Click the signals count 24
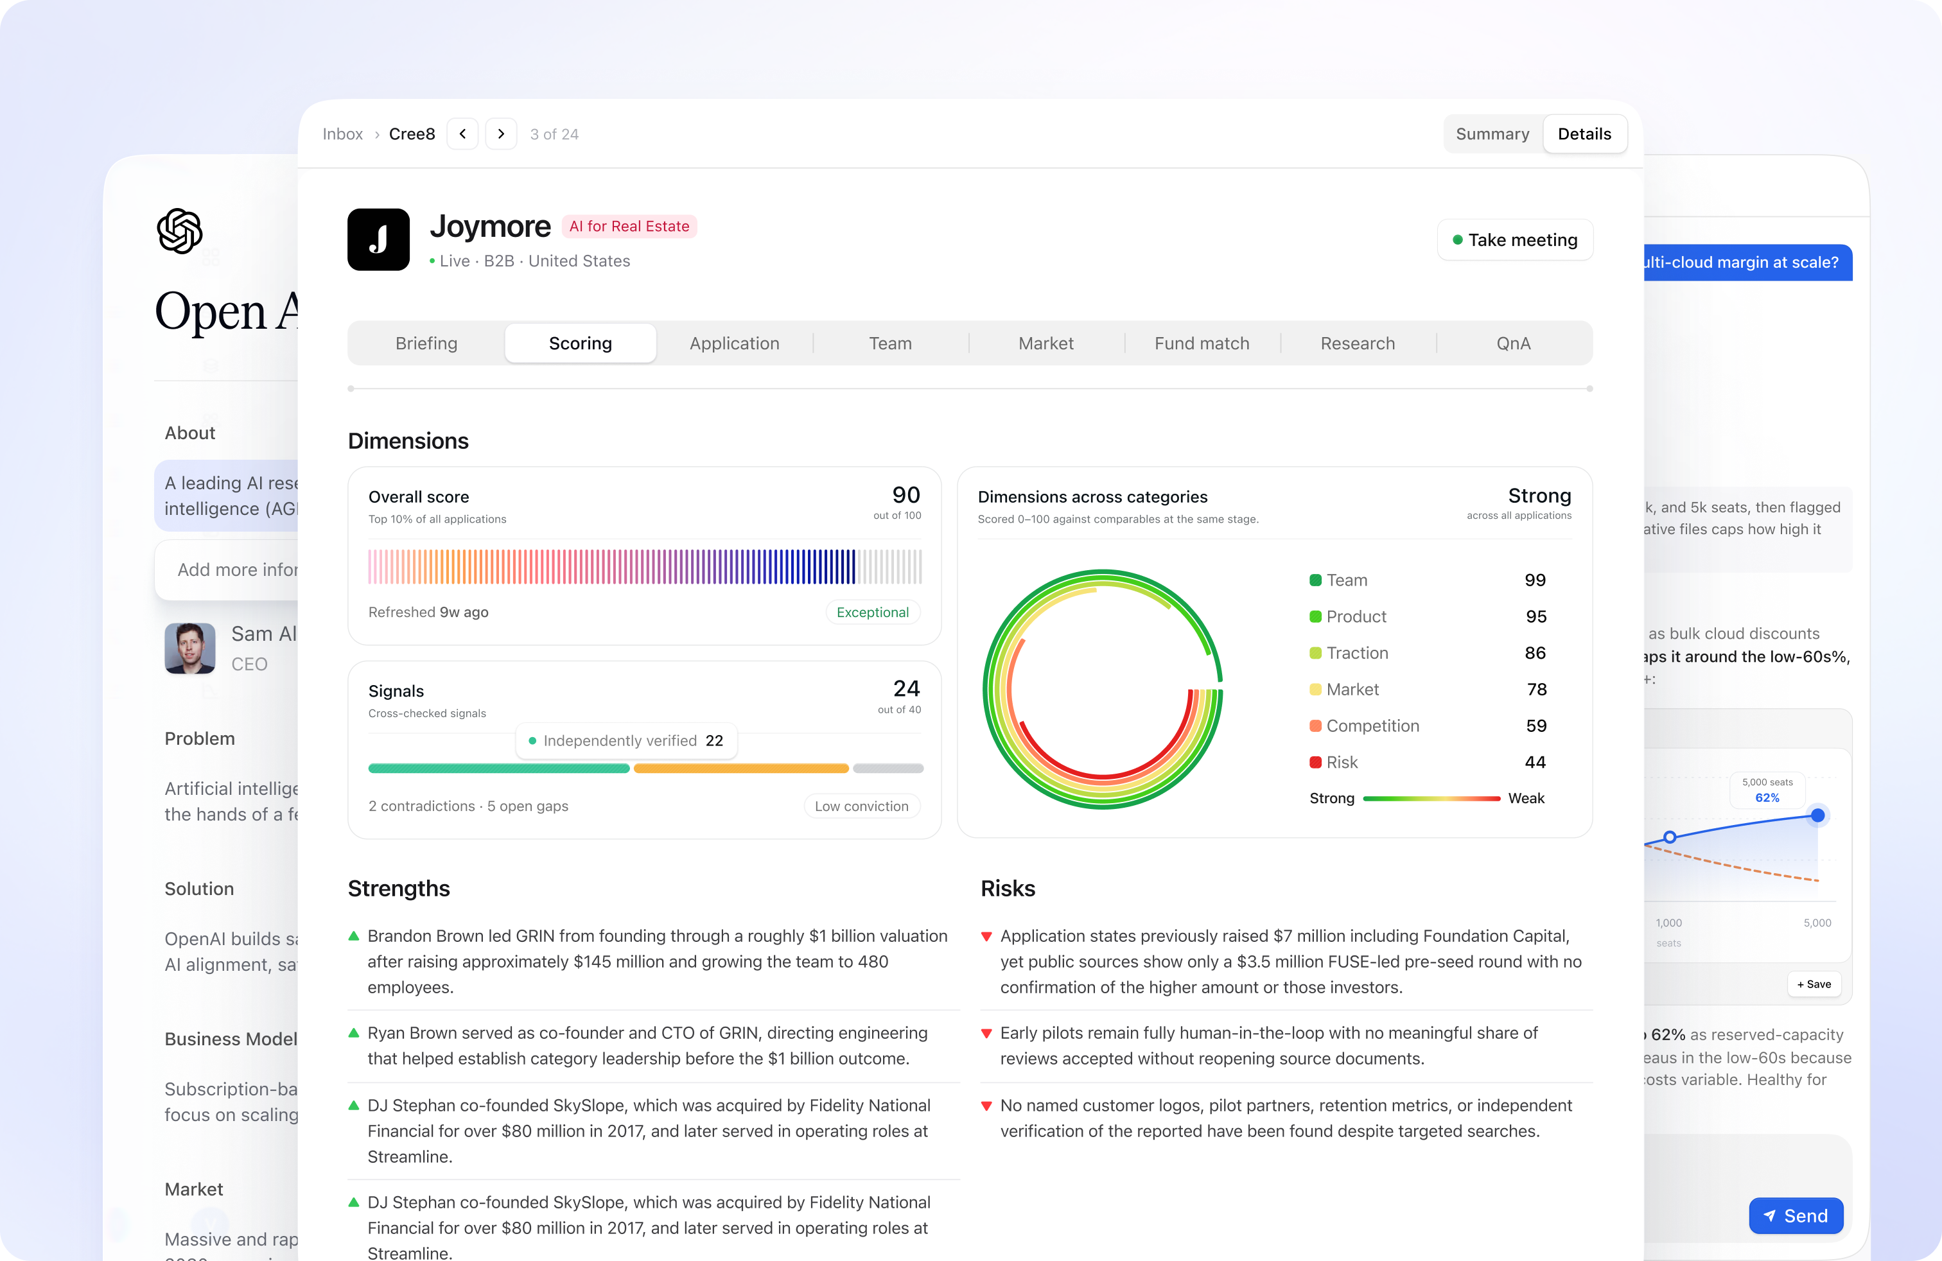This screenshot has height=1261, width=1942. click(x=905, y=688)
